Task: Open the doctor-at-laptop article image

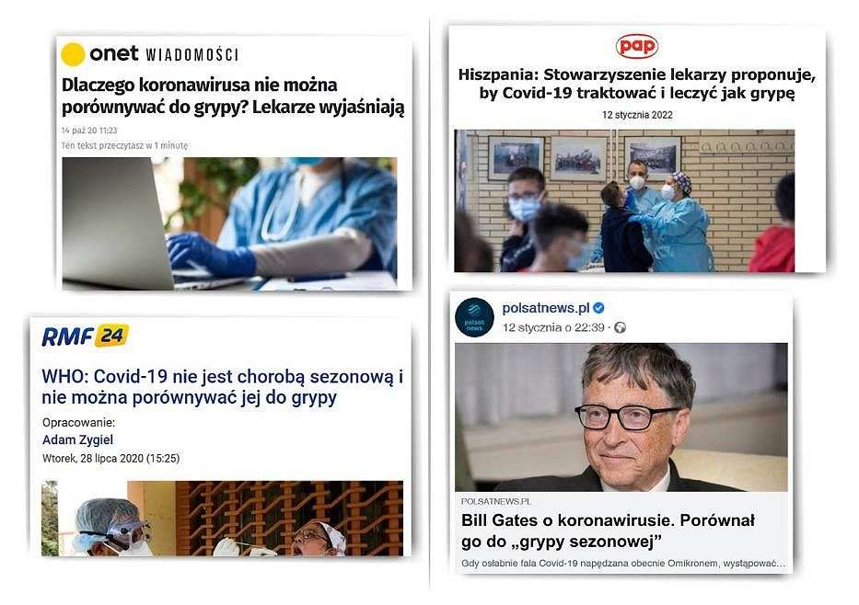Action: [229, 223]
